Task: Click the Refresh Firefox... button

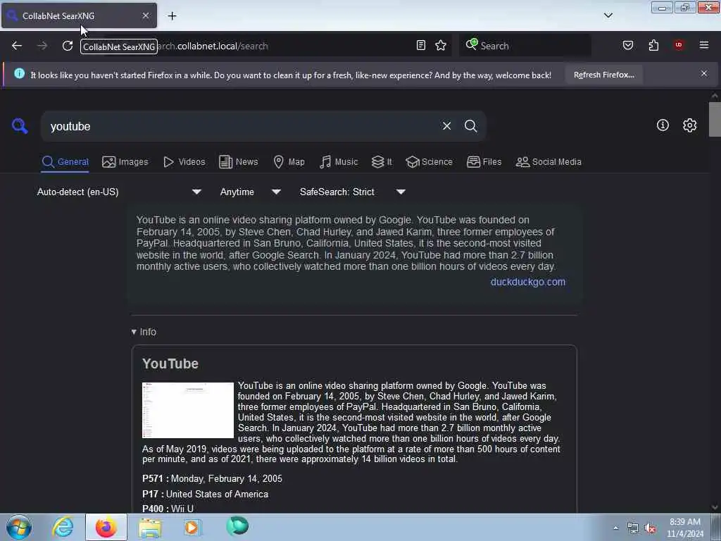Action: click(x=603, y=75)
